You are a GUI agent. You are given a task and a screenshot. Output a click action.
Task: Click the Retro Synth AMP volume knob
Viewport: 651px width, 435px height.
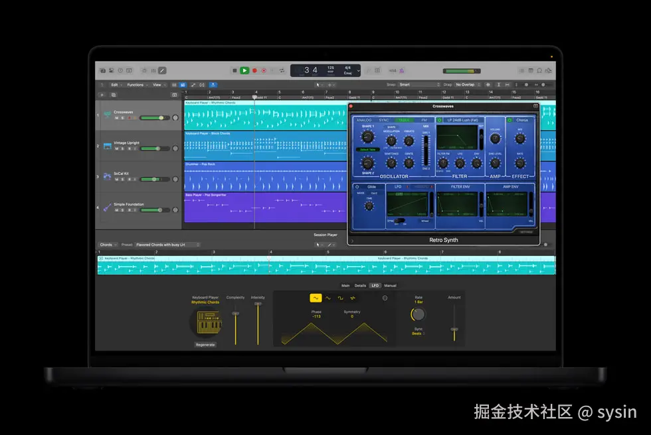(x=496, y=139)
